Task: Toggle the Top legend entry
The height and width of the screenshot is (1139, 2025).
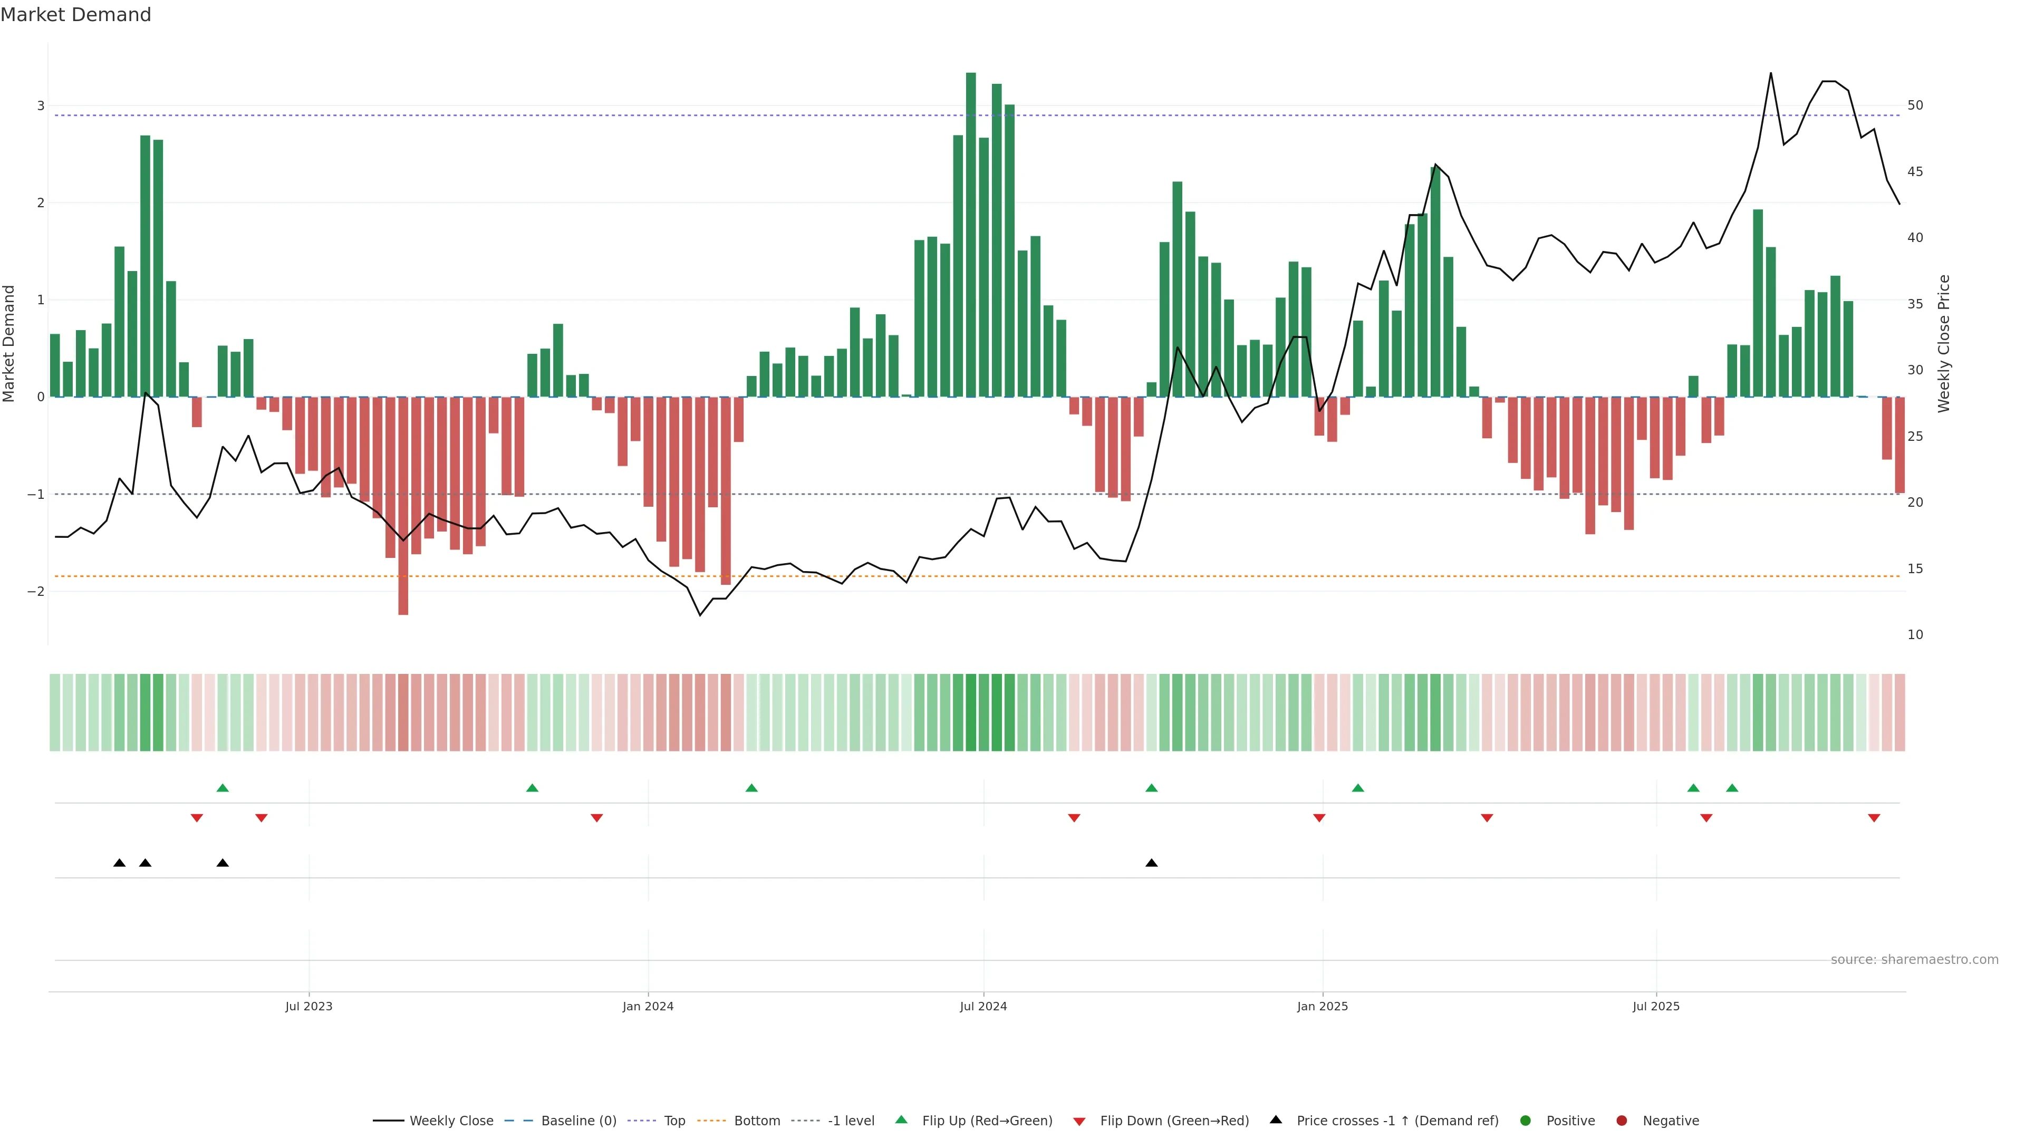Action: coord(674,1121)
